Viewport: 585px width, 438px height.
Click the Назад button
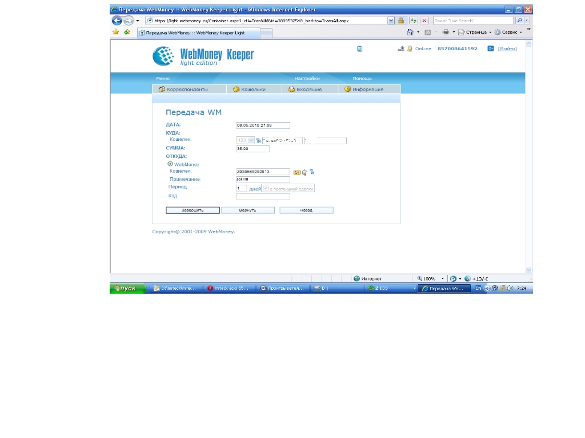(306, 210)
